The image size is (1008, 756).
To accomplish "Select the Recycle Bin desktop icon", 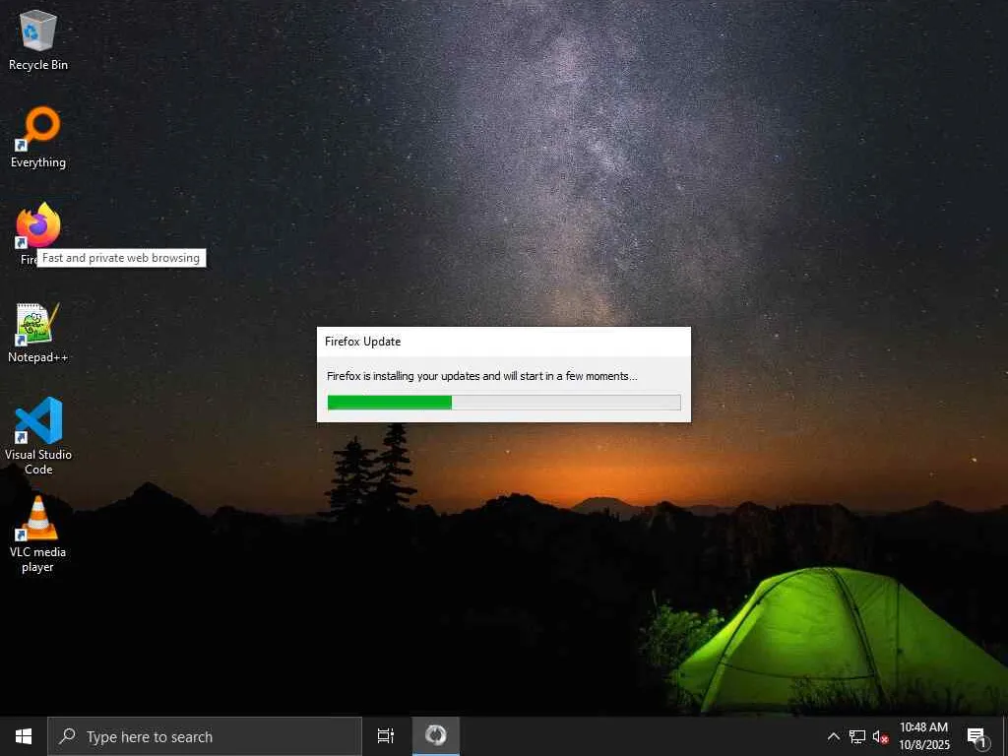I will tap(38, 39).
